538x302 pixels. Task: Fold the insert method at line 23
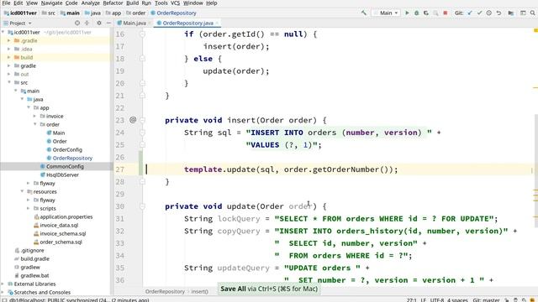tap(142, 120)
